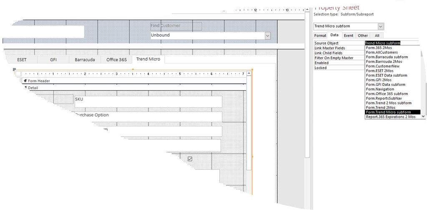Expand the Unbound combo box arrow
This screenshot has width=427, height=210.
pyautogui.click(x=268, y=36)
